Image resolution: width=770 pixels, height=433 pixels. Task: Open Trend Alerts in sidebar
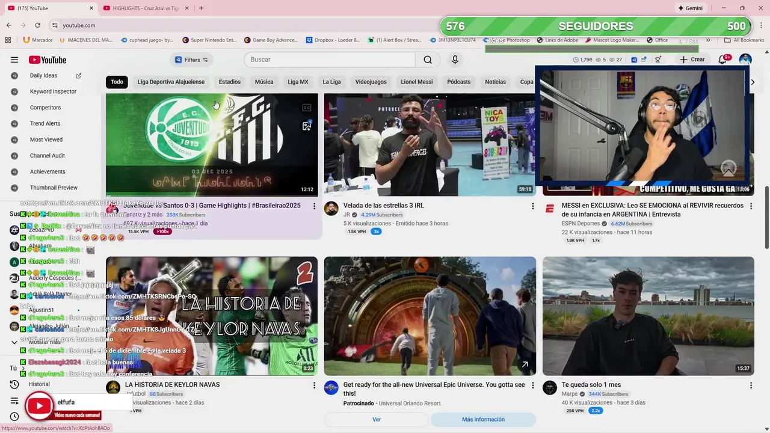pyautogui.click(x=45, y=123)
